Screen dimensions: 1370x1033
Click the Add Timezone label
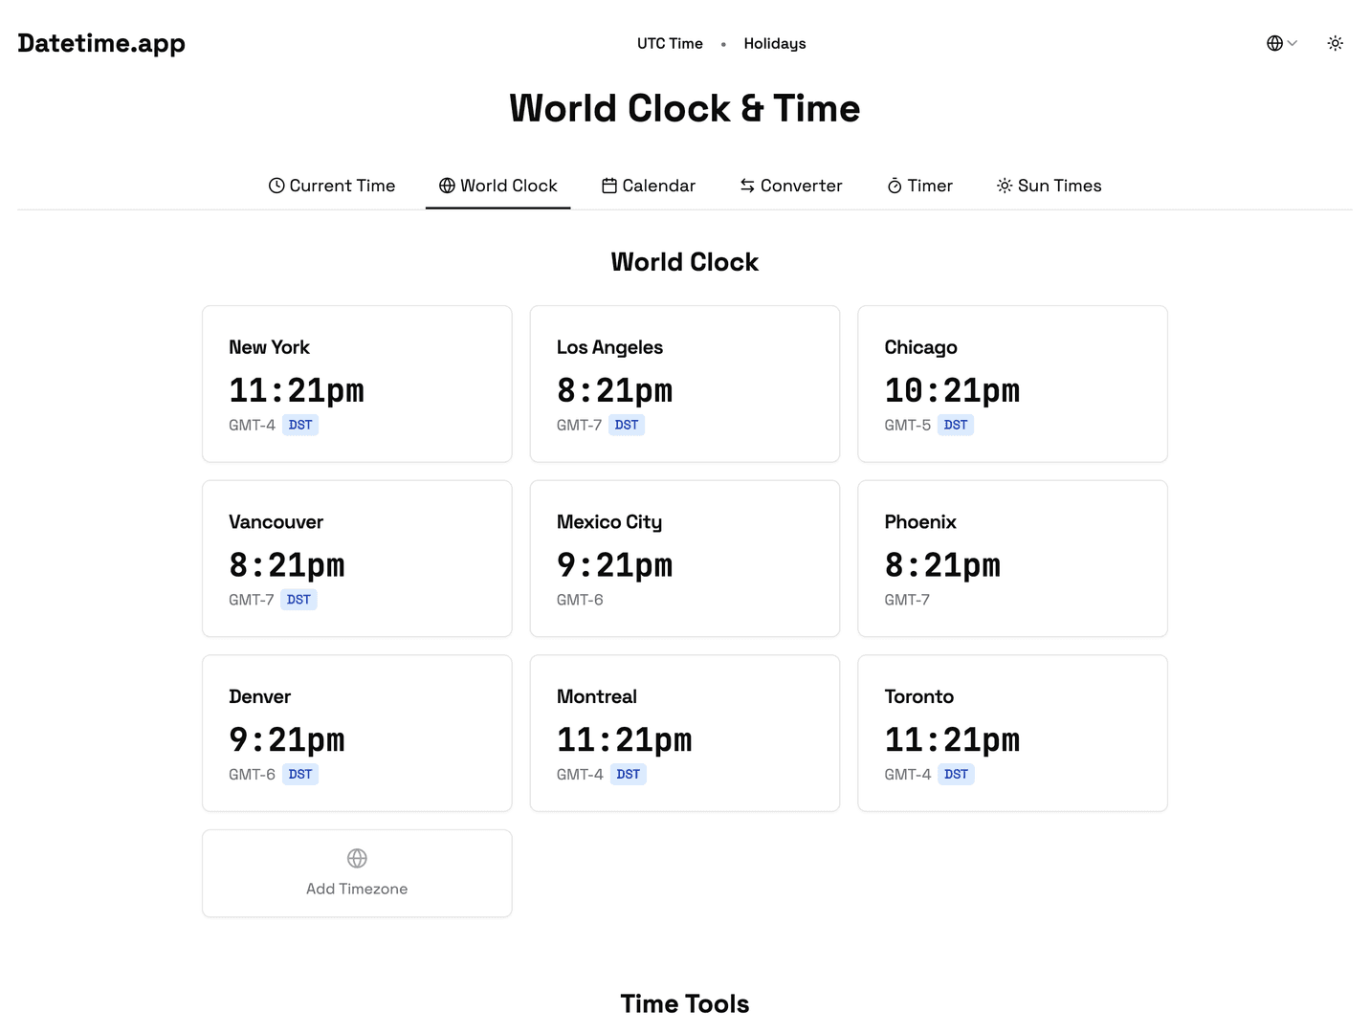pyautogui.click(x=357, y=889)
